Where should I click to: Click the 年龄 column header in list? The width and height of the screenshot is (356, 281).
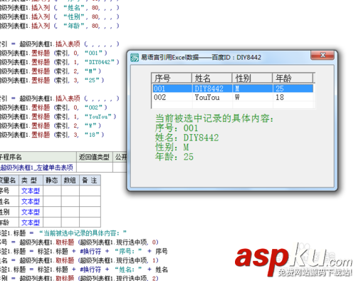pyautogui.click(x=293, y=78)
